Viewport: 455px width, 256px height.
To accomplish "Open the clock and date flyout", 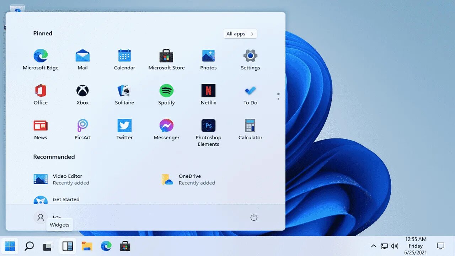I will (x=416, y=246).
